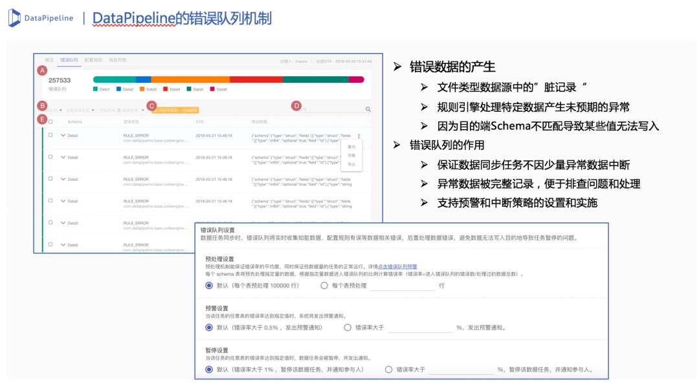The image size is (699, 389).
Task: Open the 点击错误队列预警 link
Action: pos(397,267)
